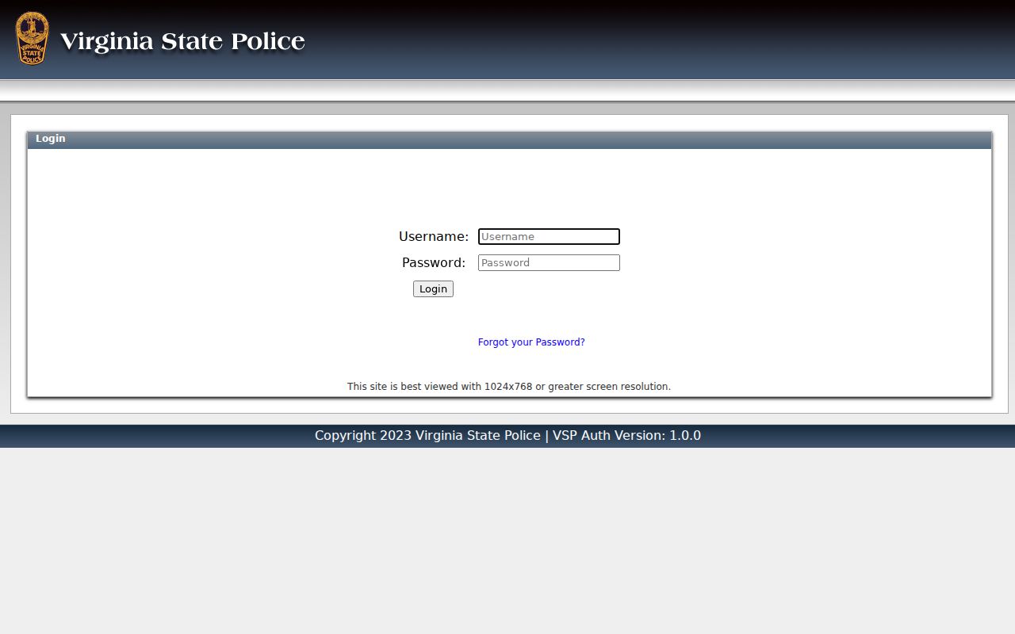Click the Username: label

pos(434,236)
